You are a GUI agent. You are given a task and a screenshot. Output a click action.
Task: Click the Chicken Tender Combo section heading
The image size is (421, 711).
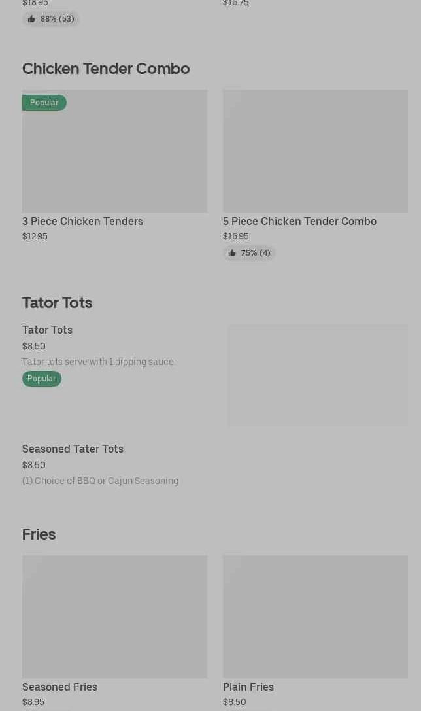106,69
